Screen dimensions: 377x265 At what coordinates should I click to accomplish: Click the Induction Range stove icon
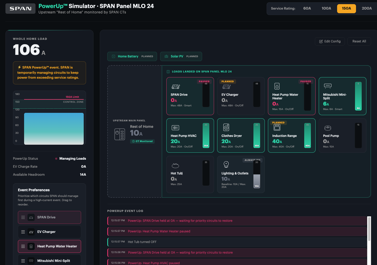pyautogui.click(x=277, y=127)
